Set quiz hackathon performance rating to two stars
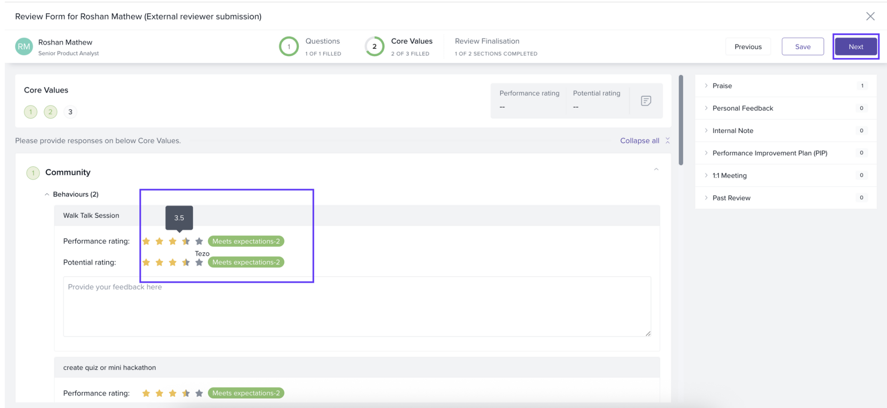This screenshot has height=408, width=887. tap(159, 393)
